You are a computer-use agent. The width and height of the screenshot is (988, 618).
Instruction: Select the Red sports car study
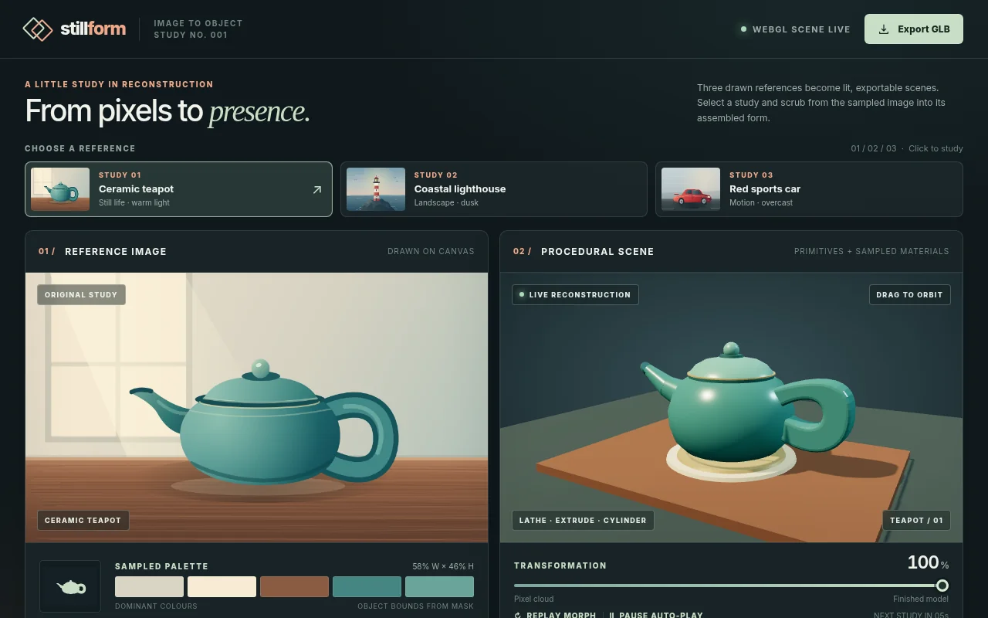click(809, 189)
